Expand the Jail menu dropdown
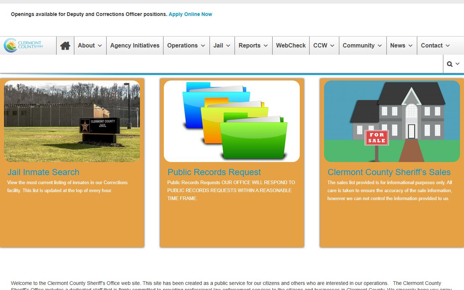This screenshot has height=290, width=464. pyautogui.click(x=222, y=46)
